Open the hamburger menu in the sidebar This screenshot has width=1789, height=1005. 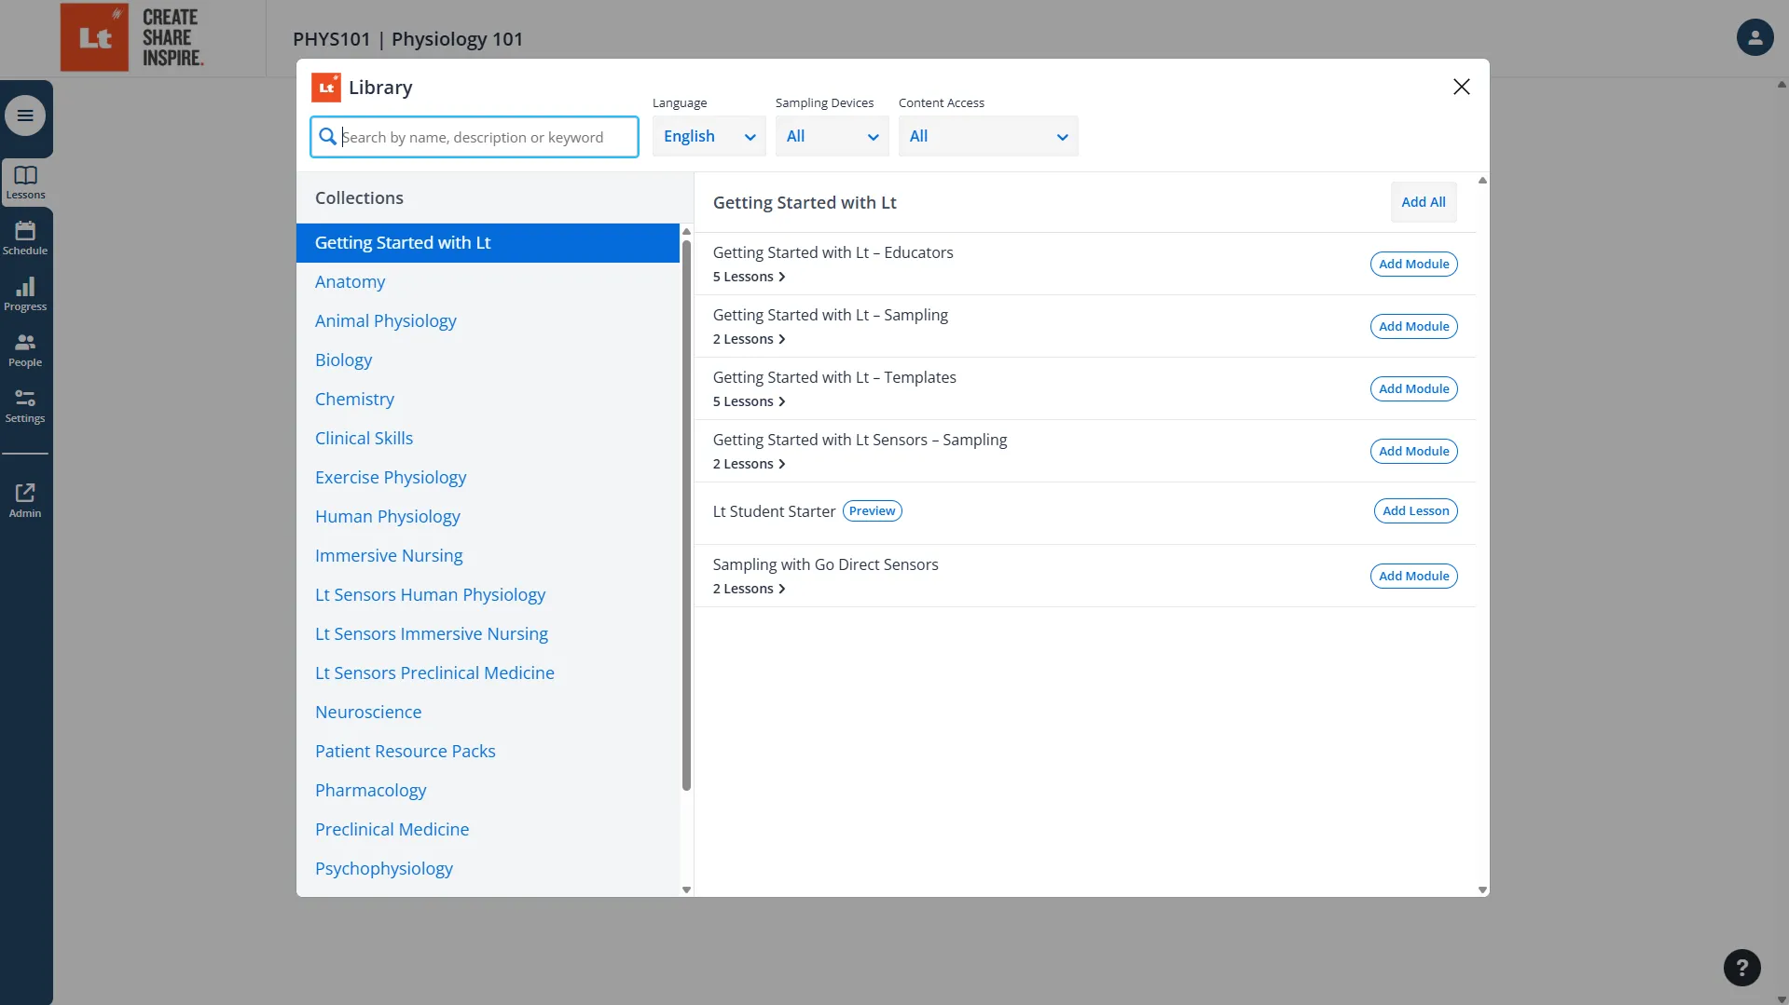click(25, 115)
